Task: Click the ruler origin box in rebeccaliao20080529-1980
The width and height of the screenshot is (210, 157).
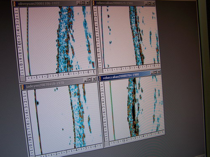Action: (x=100, y=71)
